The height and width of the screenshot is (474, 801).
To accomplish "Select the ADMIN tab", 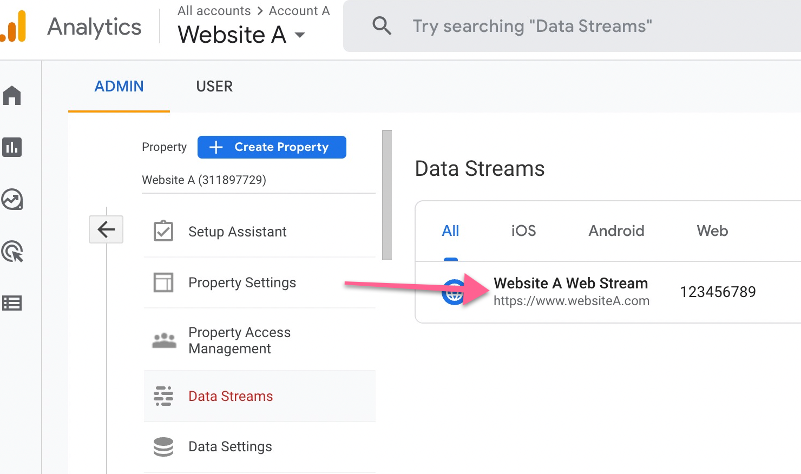I will tap(119, 87).
